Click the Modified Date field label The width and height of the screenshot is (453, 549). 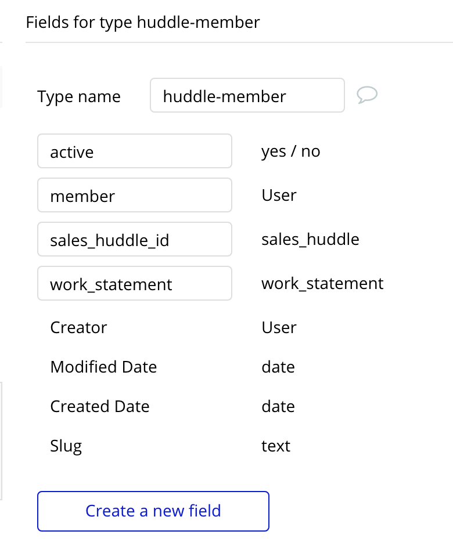pos(103,367)
